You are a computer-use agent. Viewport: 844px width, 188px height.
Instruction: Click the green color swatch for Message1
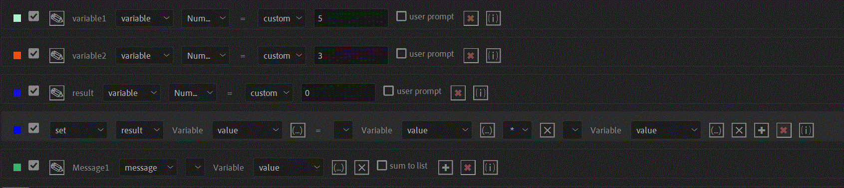[x=17, y=168]
